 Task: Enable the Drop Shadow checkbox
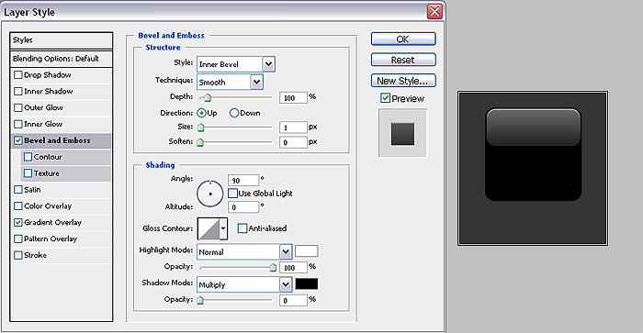click(x=18, y=75)
